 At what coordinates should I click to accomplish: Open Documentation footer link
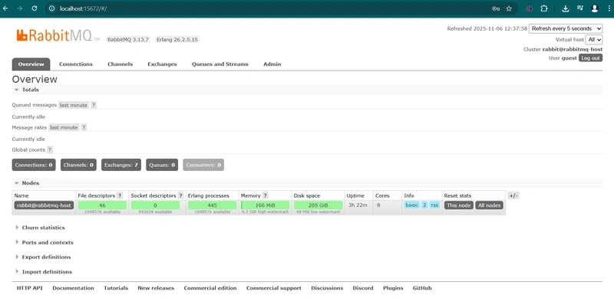click(73, 288)
